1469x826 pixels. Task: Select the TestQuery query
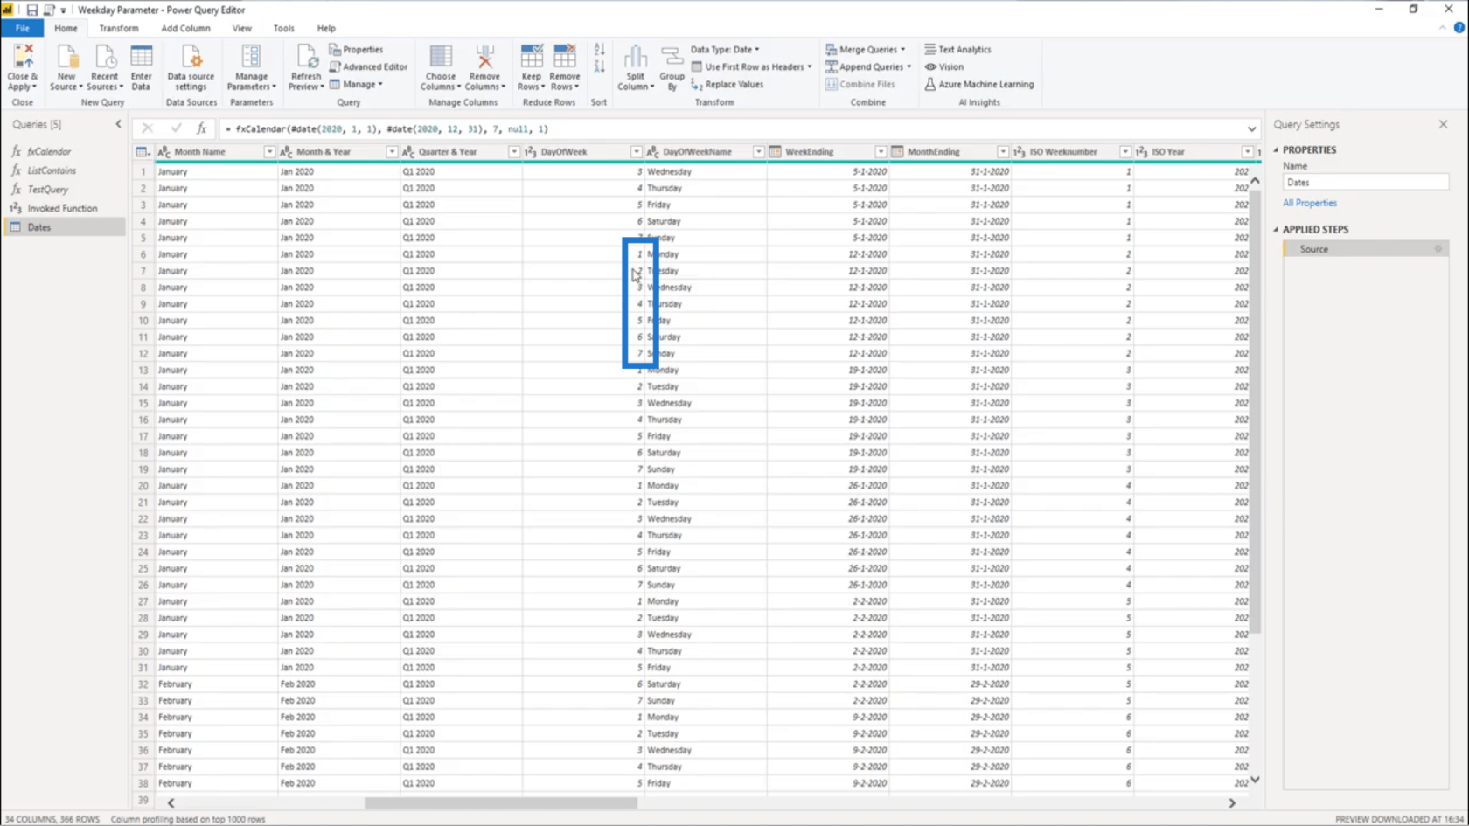click(64, 189)
